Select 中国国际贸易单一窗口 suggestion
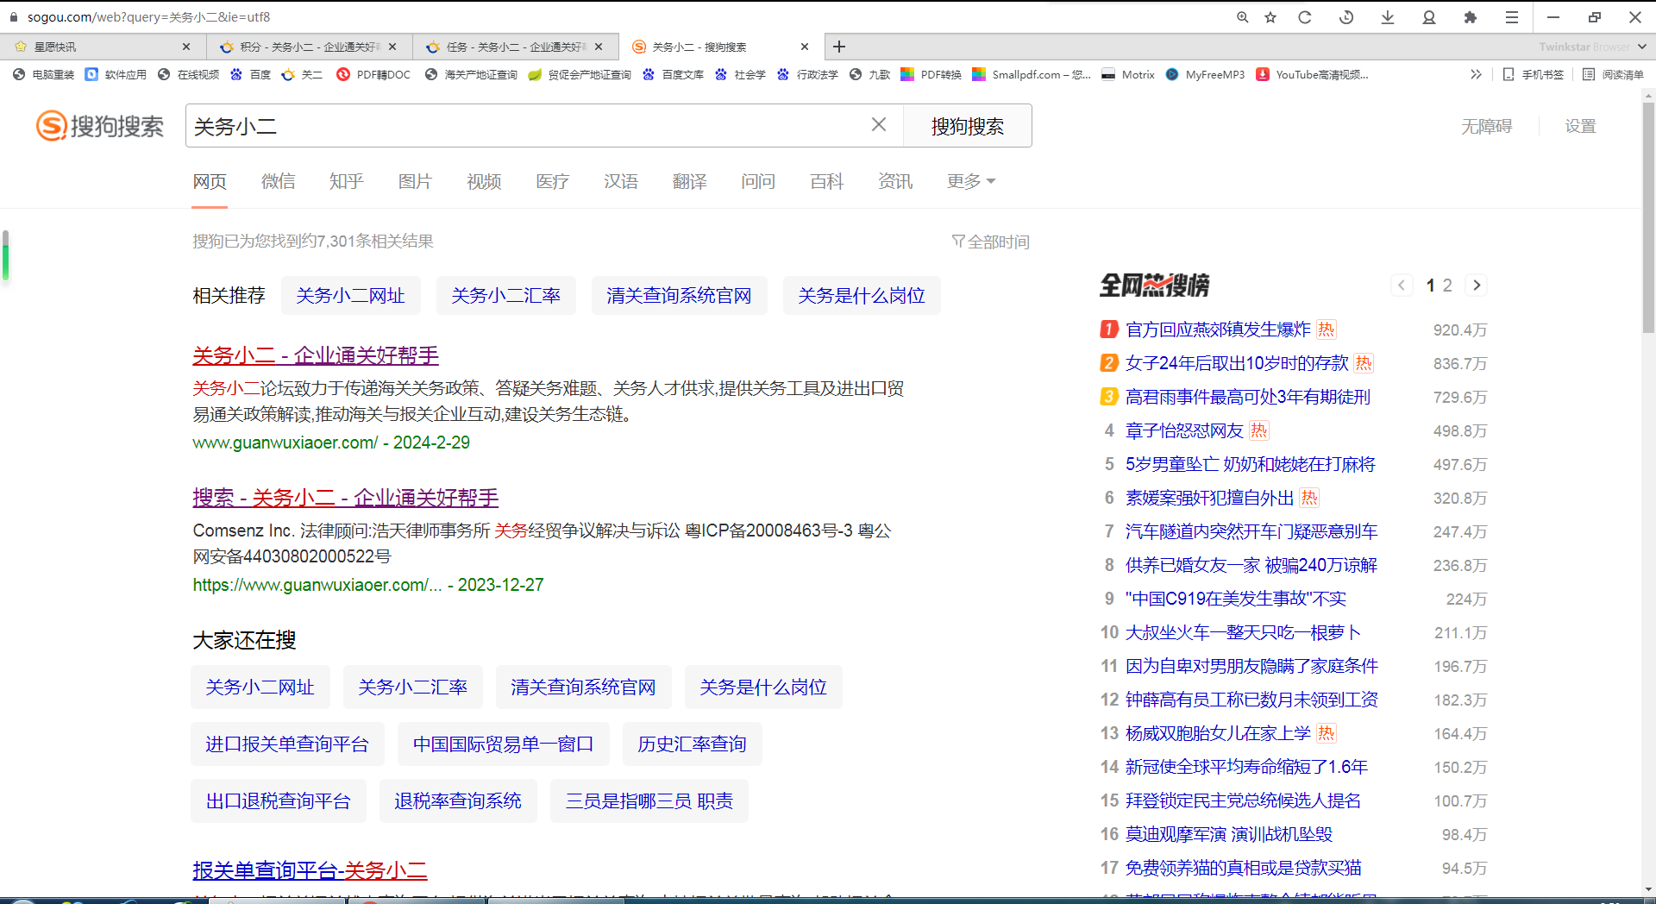This screenshot has height=904, width=1656. (503, 744)
